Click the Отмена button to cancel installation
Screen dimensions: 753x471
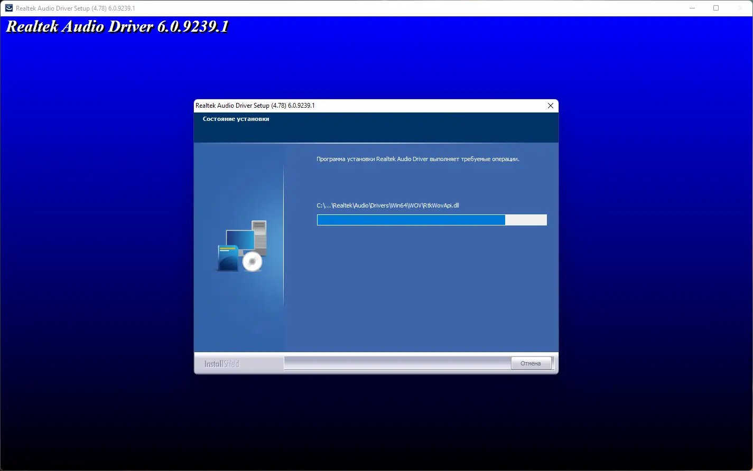pyautogui.click(x=531, y=363)
